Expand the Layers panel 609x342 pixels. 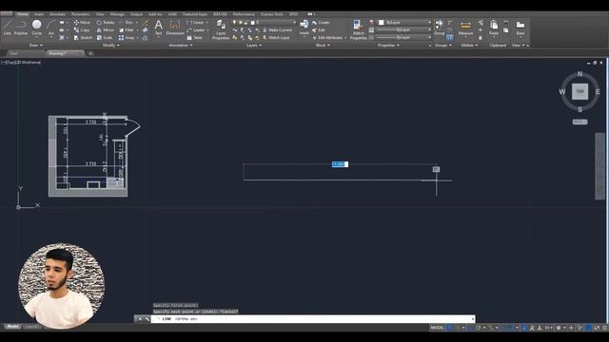click(x=254, y=46)
